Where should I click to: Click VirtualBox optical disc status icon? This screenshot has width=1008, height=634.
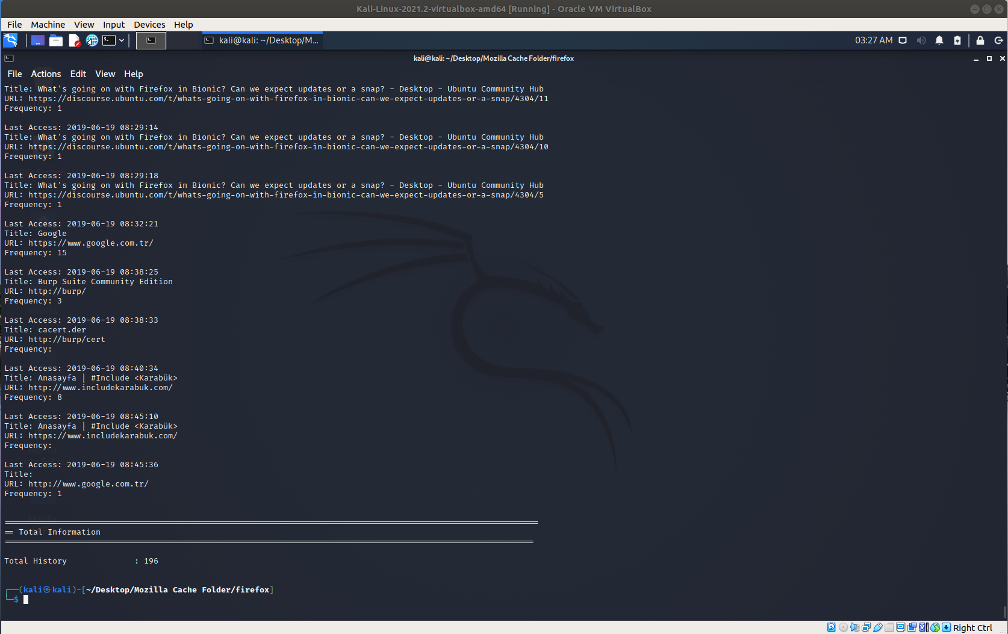tap(843, 627)
